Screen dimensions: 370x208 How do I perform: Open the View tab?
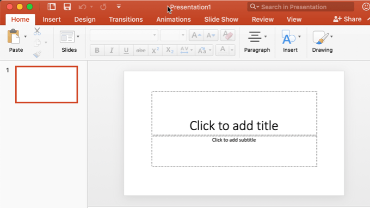pos(294,20)
